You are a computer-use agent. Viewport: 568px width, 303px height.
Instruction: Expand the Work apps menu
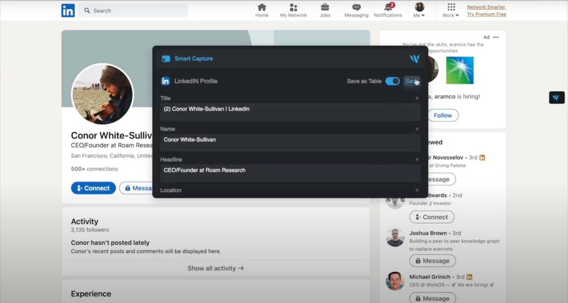point(451,11)
